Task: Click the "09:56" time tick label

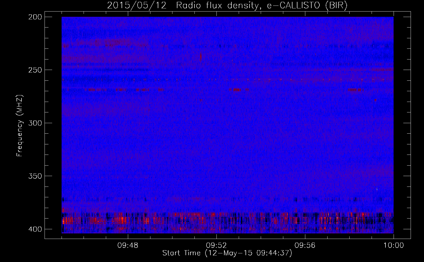Action: click(305, 245)
